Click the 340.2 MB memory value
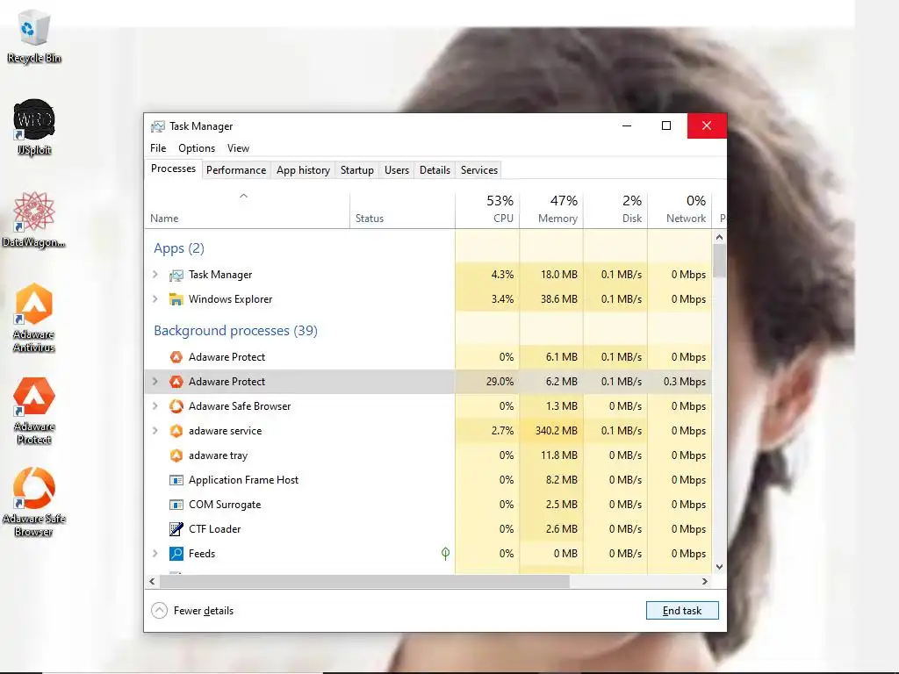 click(556, 431)
